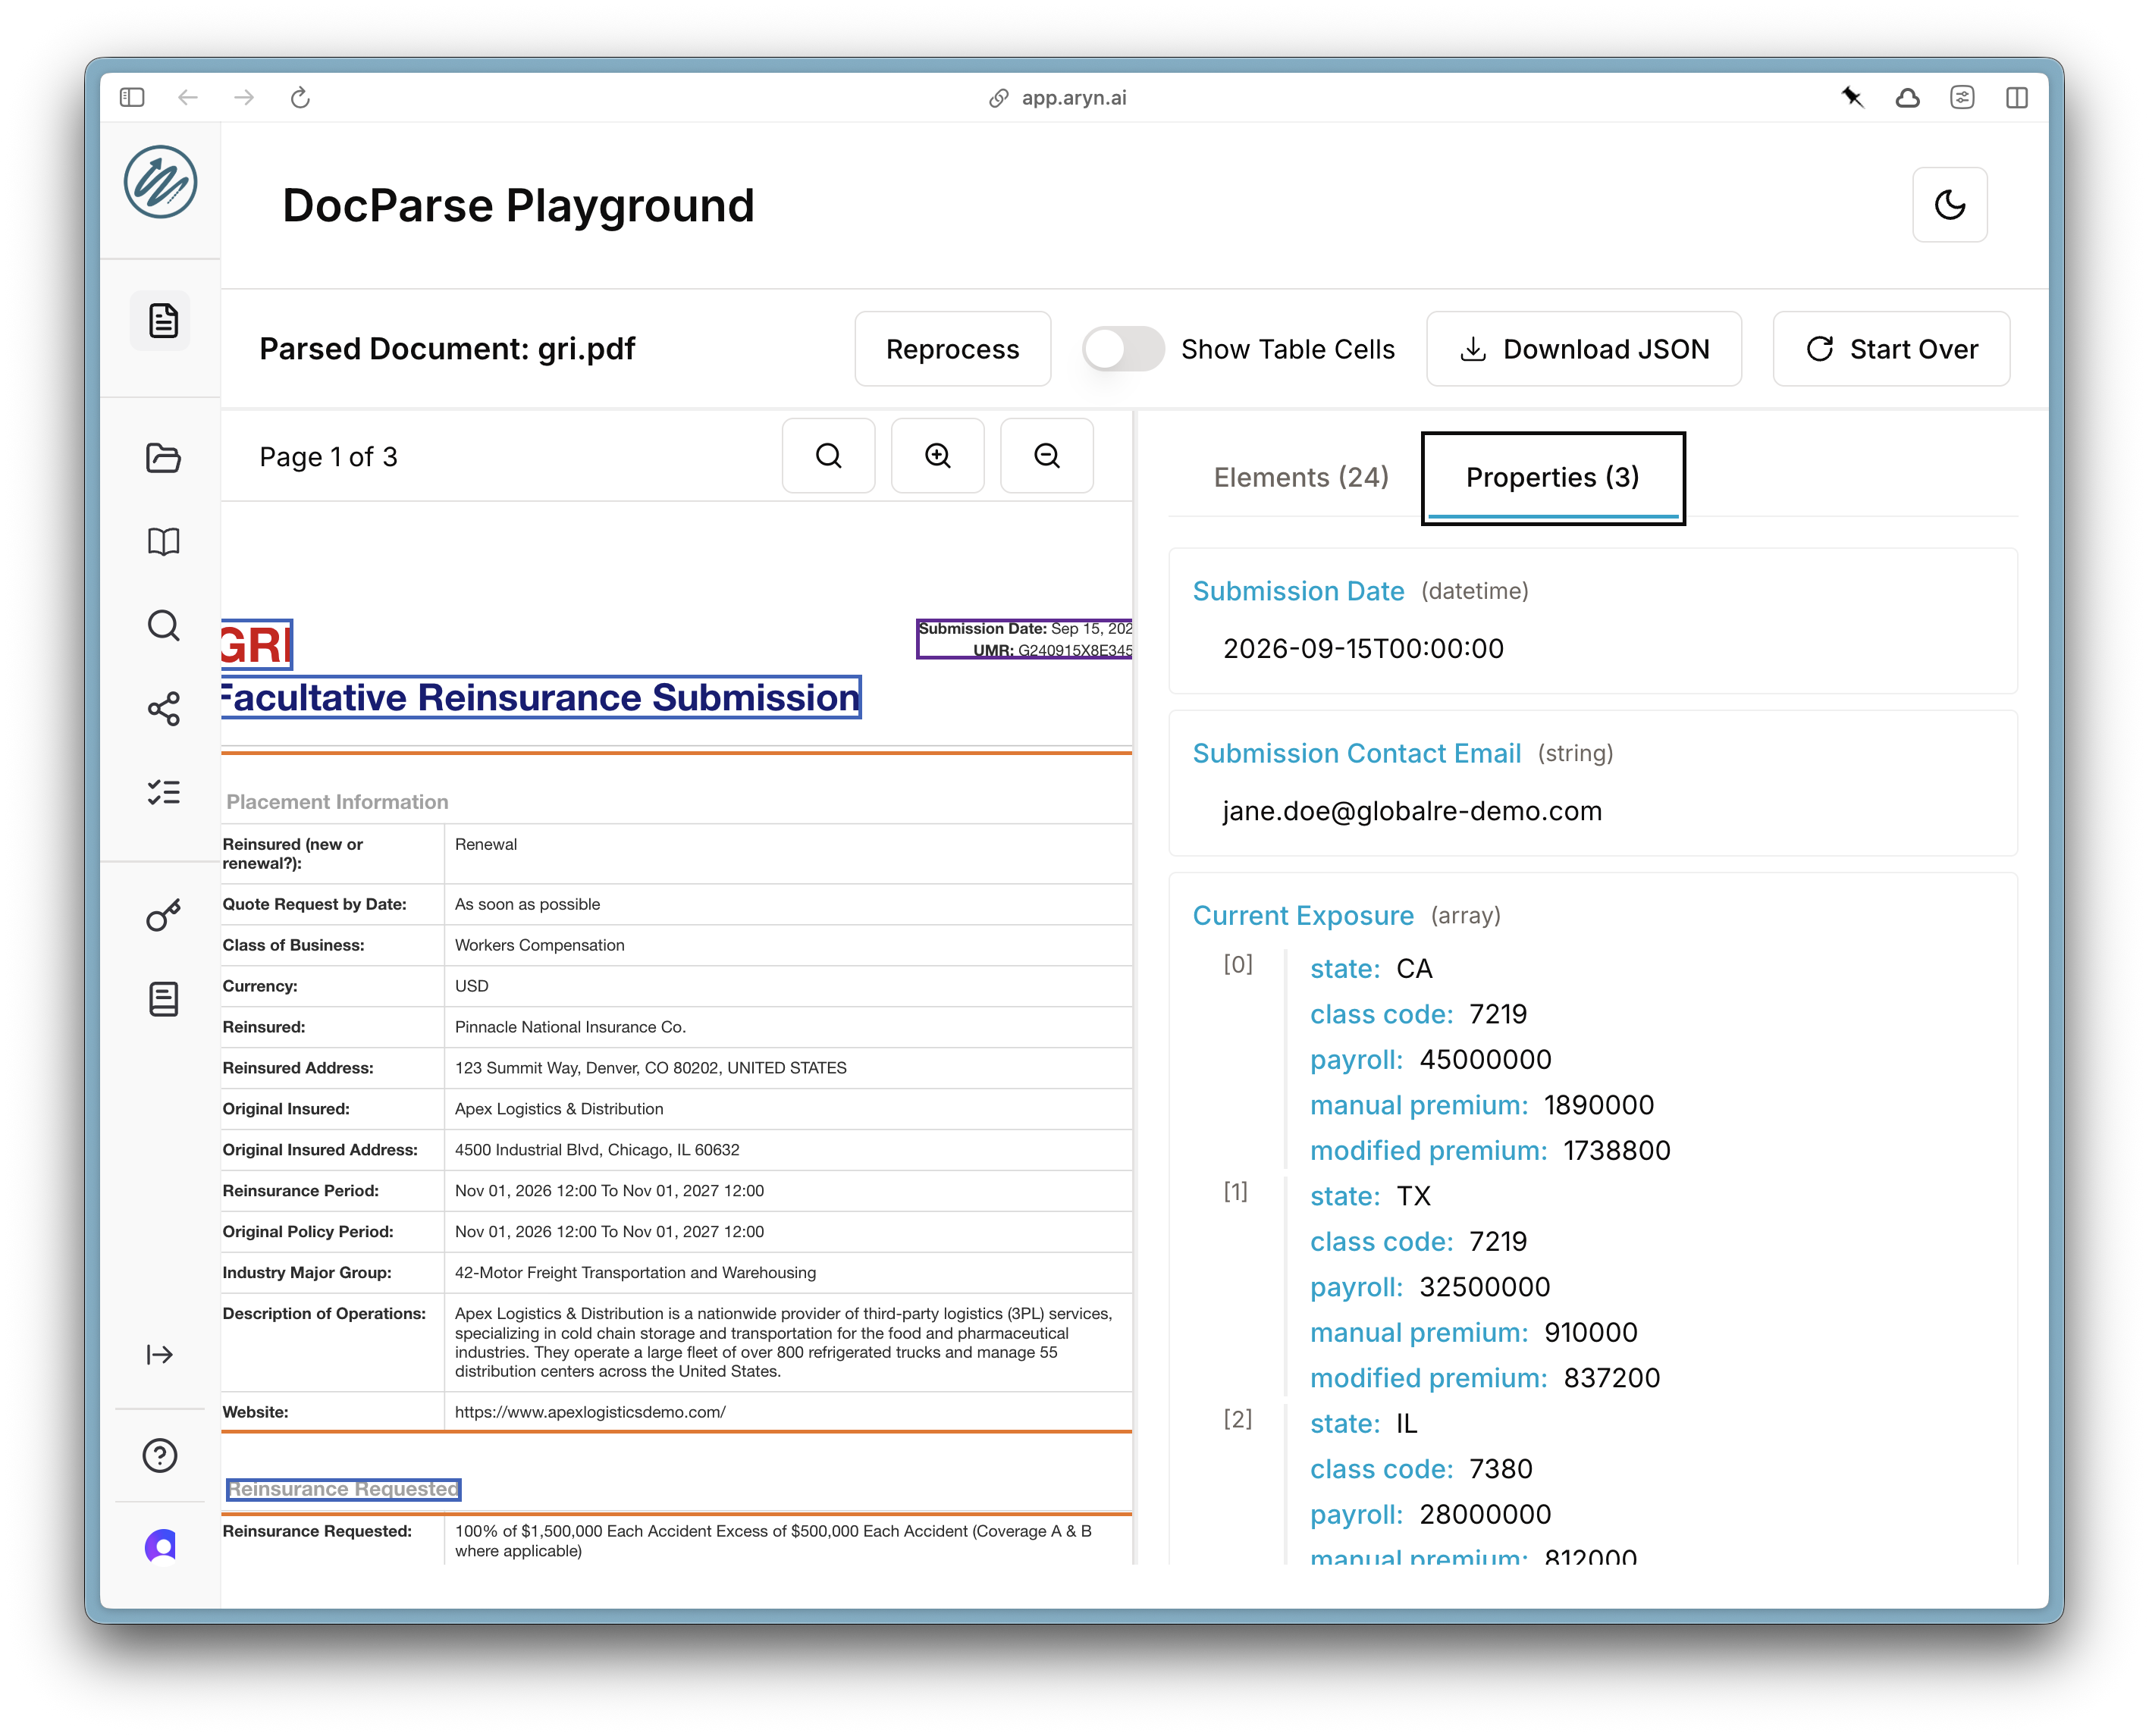The width and height of the screenshot is (2149, 1736).
Task: Select the Properties (3) tab
Action: tap(1553, 478)
